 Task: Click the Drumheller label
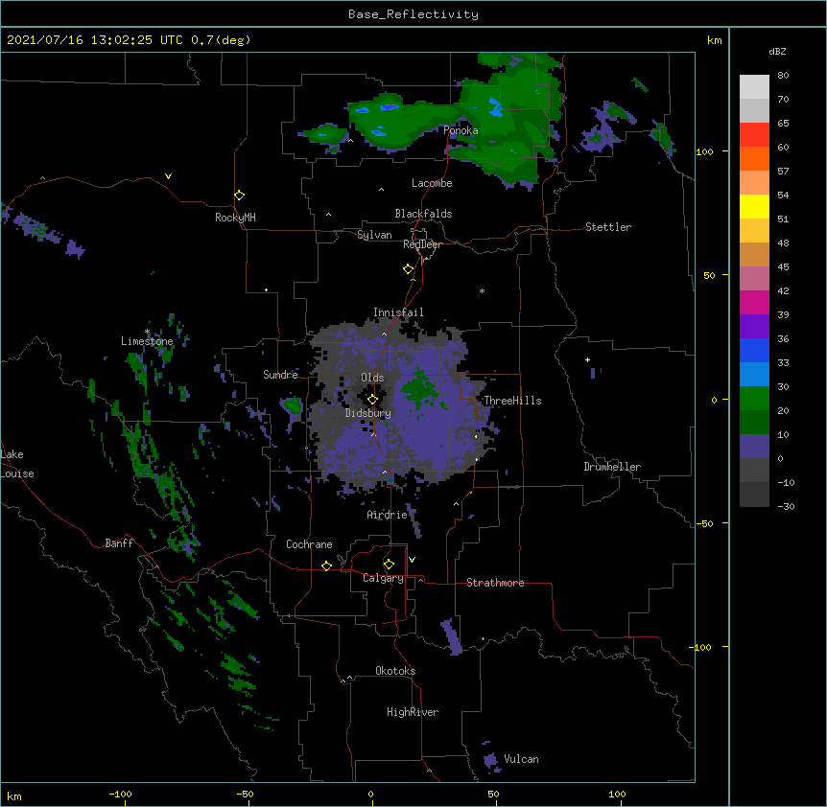(x=612, y=467)
